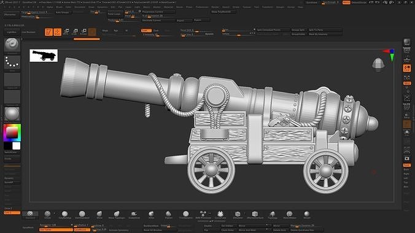Adjust the Z Intensity slider
Screen dimensions: 415x233
point(157,35)
